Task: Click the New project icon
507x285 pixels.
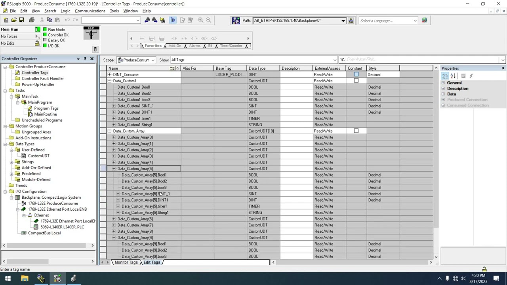Action: 6,20
